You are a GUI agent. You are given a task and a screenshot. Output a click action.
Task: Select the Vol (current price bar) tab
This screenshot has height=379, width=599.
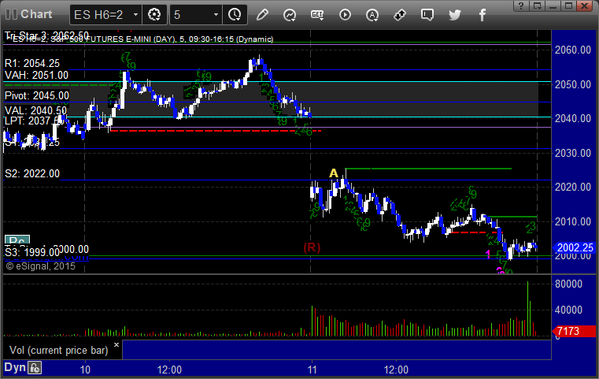[x=59, y=351]
